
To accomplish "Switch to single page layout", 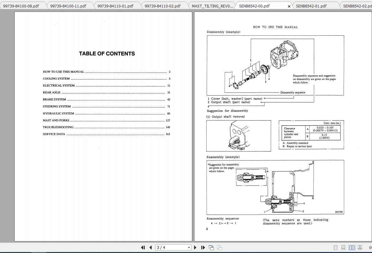I will coord(335,247).
